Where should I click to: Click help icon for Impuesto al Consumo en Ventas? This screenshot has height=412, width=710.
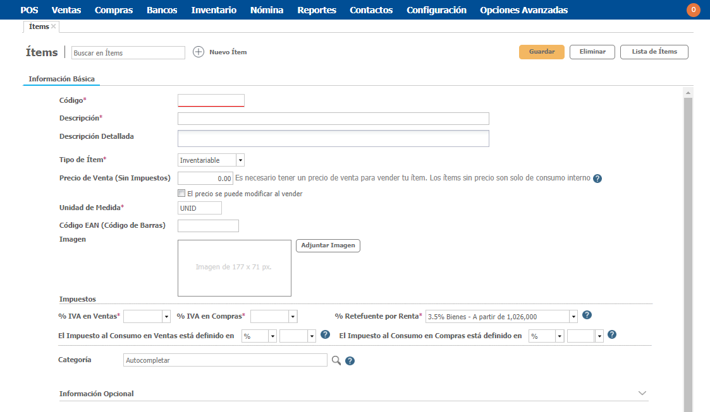pos(325,335)
